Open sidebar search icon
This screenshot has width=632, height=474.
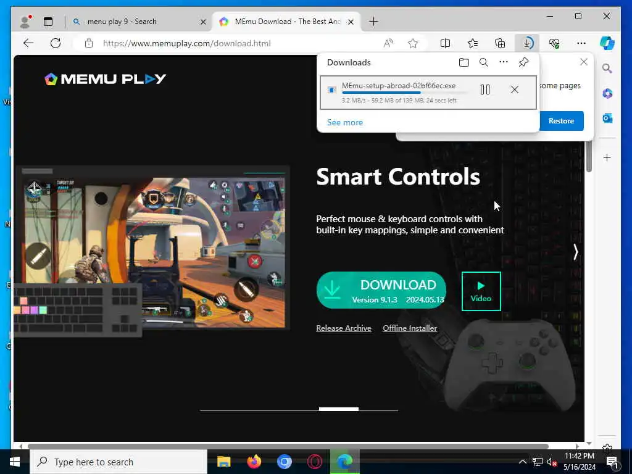pyautogui.click(x=607, y=69)
